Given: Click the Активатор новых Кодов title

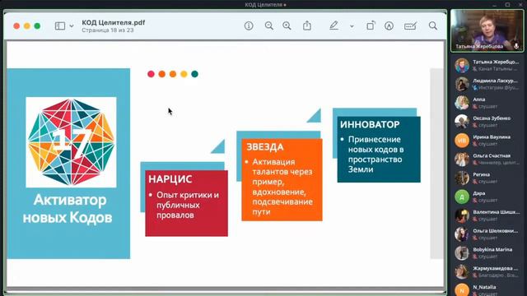Looking at the screenshot, I should pyautogui.click(x=68, y=209).
